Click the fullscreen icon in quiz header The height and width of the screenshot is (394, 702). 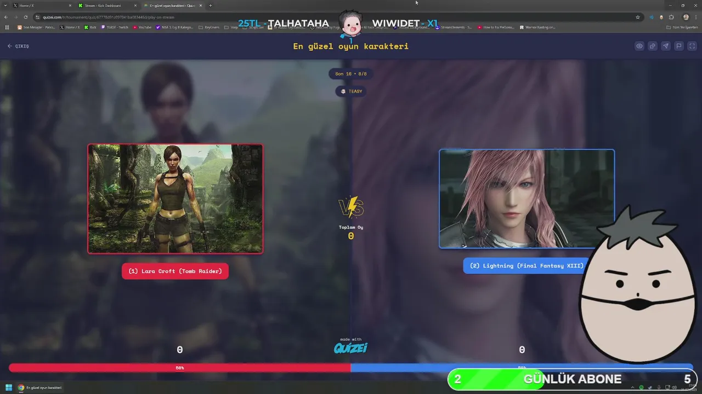point(692,46)
